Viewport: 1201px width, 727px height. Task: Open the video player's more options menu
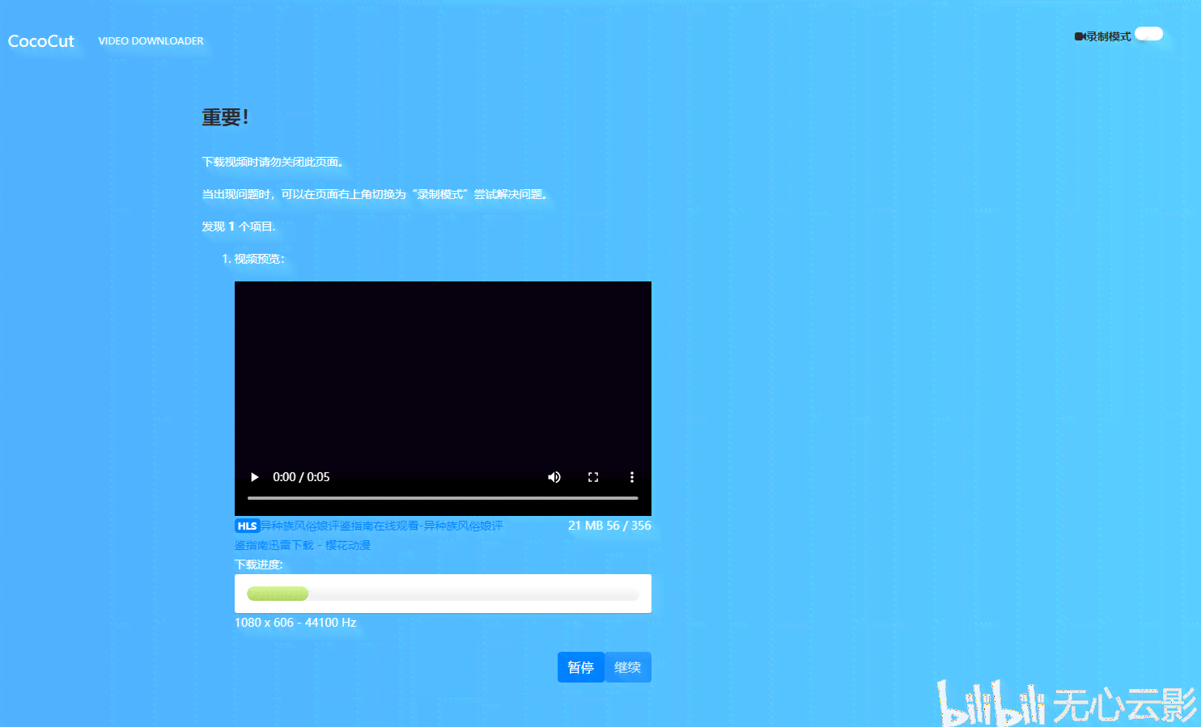click(x=632, y=477)
